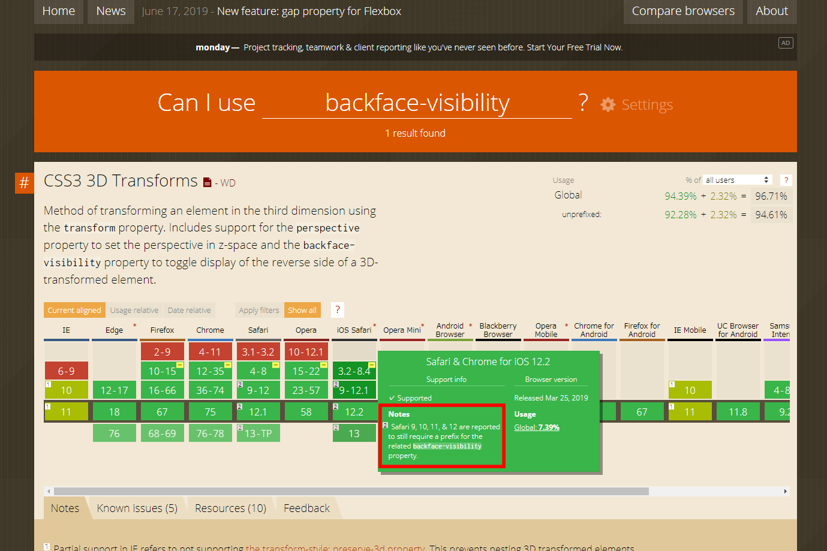This screenshot has height=551, width=827.
Task: Open the W3C spec document icon
Action: 207,182
